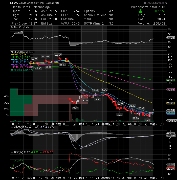The height and width of the screenshot is (180, 177).
Task: Click the 109.18 price high annotation
Action: (58, 55)
